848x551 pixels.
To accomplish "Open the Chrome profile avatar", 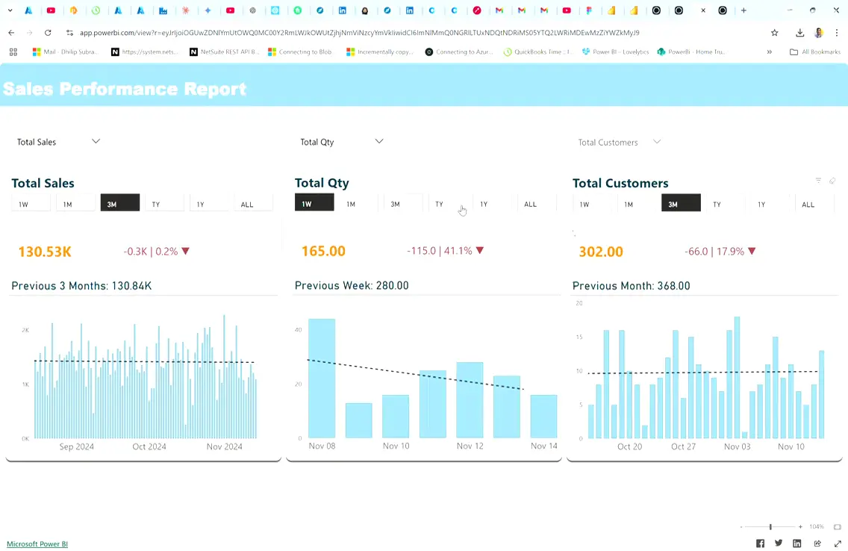I will [819, 33].
